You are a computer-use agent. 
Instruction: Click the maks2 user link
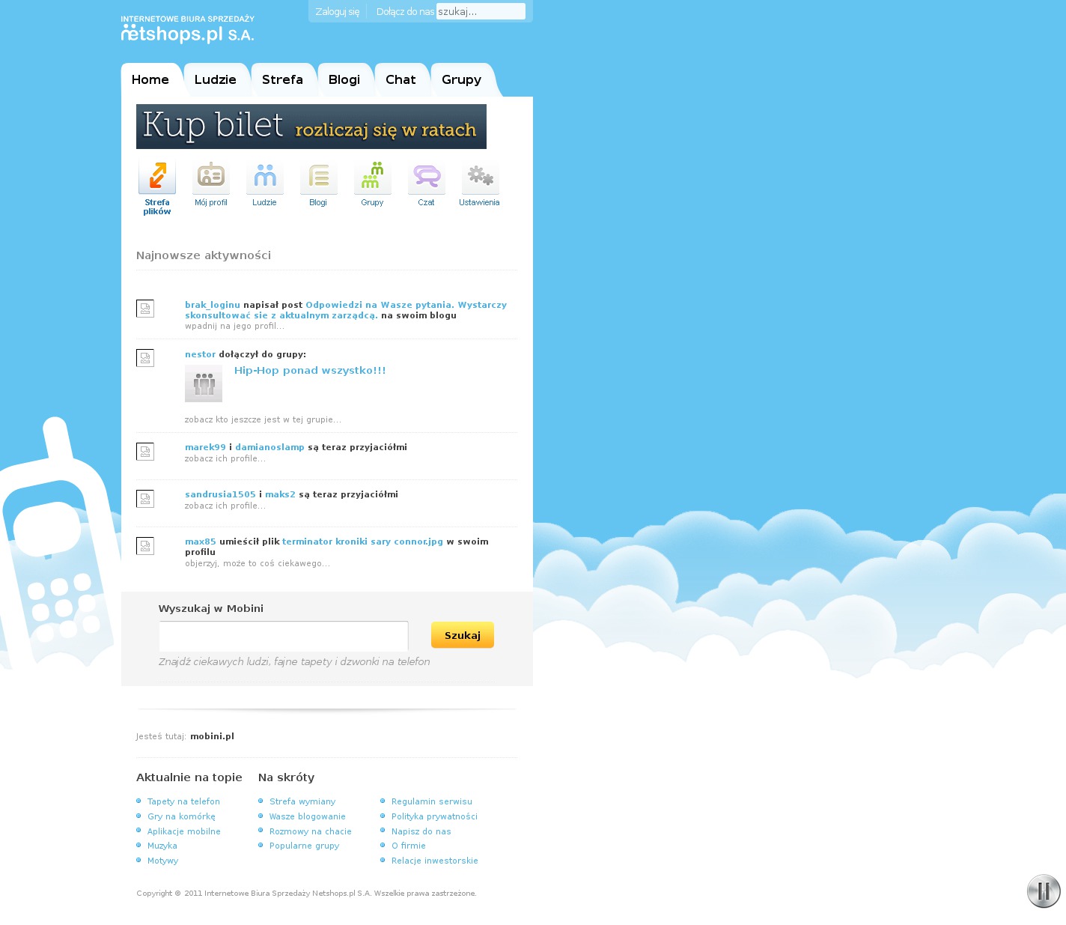pos(280,494)
